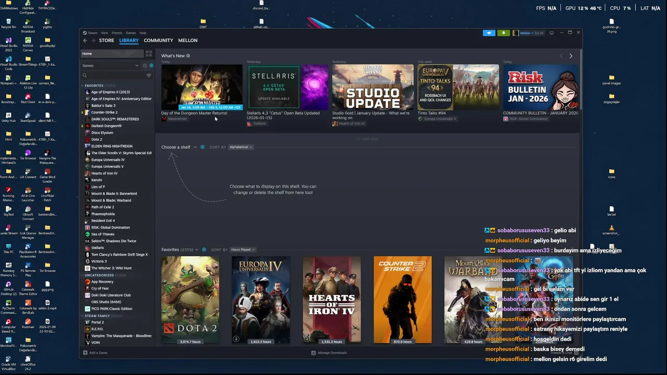Click the Add a Game plus icon
Screen dimensions: 667x375
tap(85, 353)
